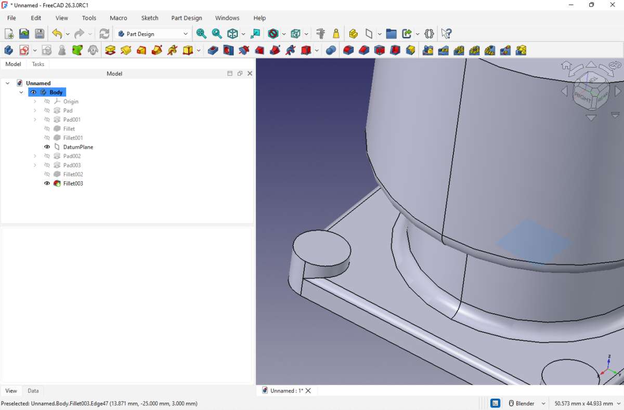Open the Part Design workbench dropdown
624x410 pixels.
153,34
